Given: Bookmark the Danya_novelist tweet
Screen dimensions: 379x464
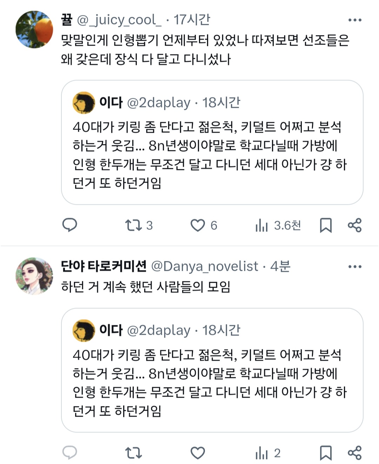Looking at the screenshot, I should [x=326, y=453].
